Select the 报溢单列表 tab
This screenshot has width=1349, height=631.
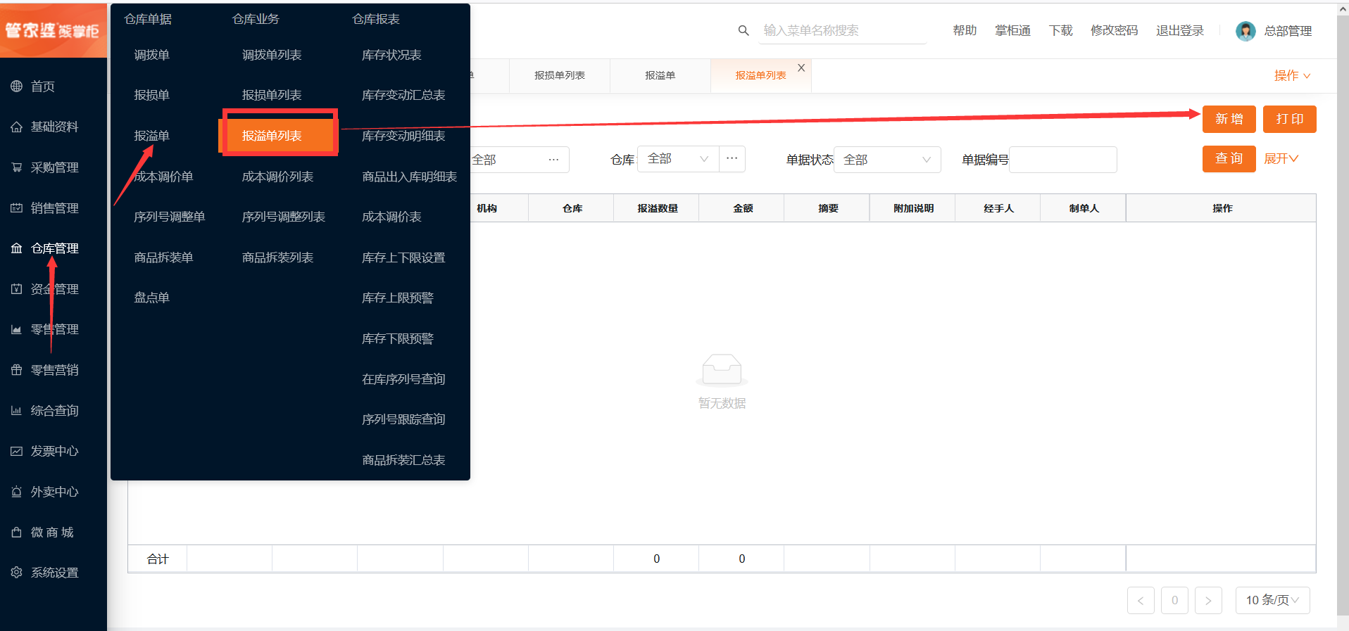point(760,75)
